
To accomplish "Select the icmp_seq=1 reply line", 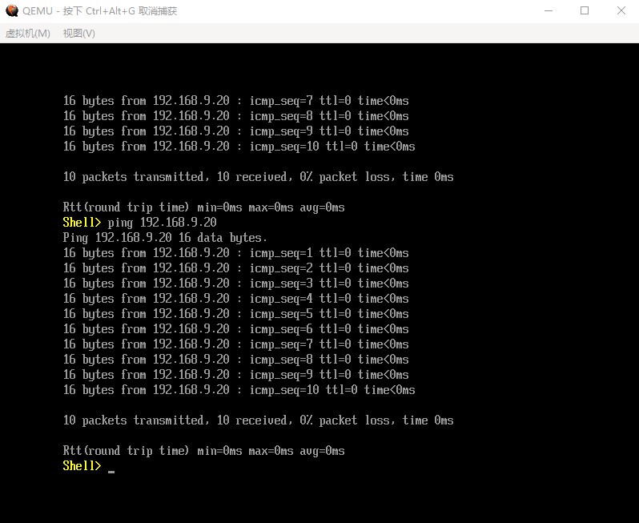I will point(235,253).
